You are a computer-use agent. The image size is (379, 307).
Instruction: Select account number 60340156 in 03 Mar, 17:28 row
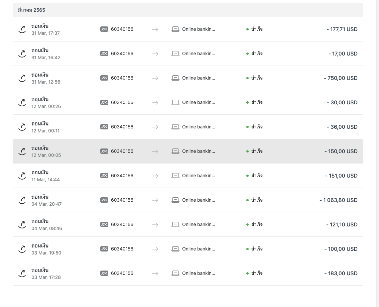pyautogui.click(x=122, y=273)
